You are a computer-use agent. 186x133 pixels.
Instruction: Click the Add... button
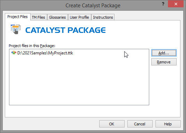(x=164, y=53)
